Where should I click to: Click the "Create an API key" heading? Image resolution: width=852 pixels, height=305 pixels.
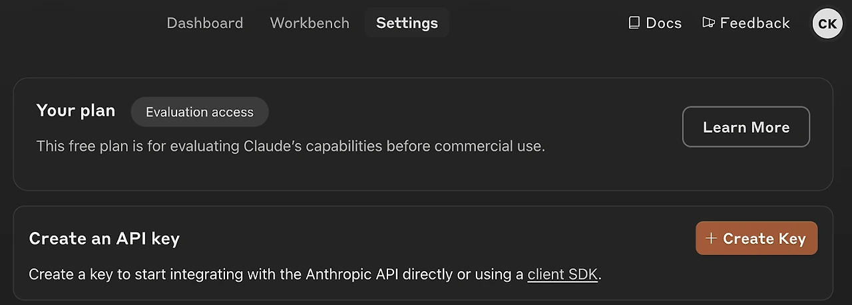point(105,239)
